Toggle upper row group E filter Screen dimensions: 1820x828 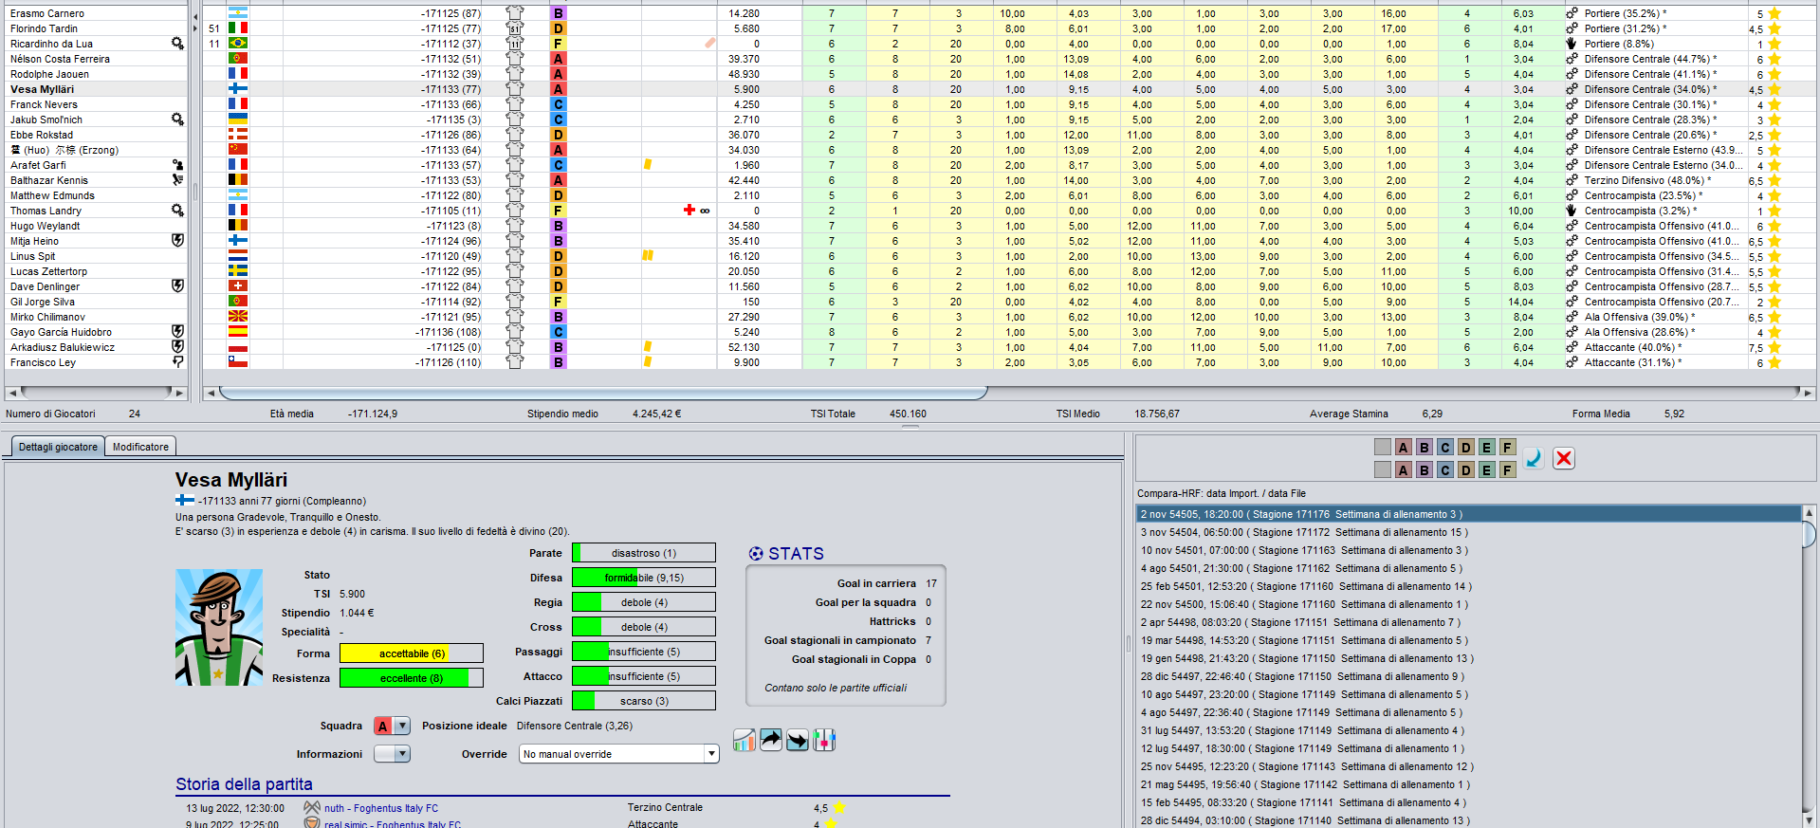[x=1487, y=448]
